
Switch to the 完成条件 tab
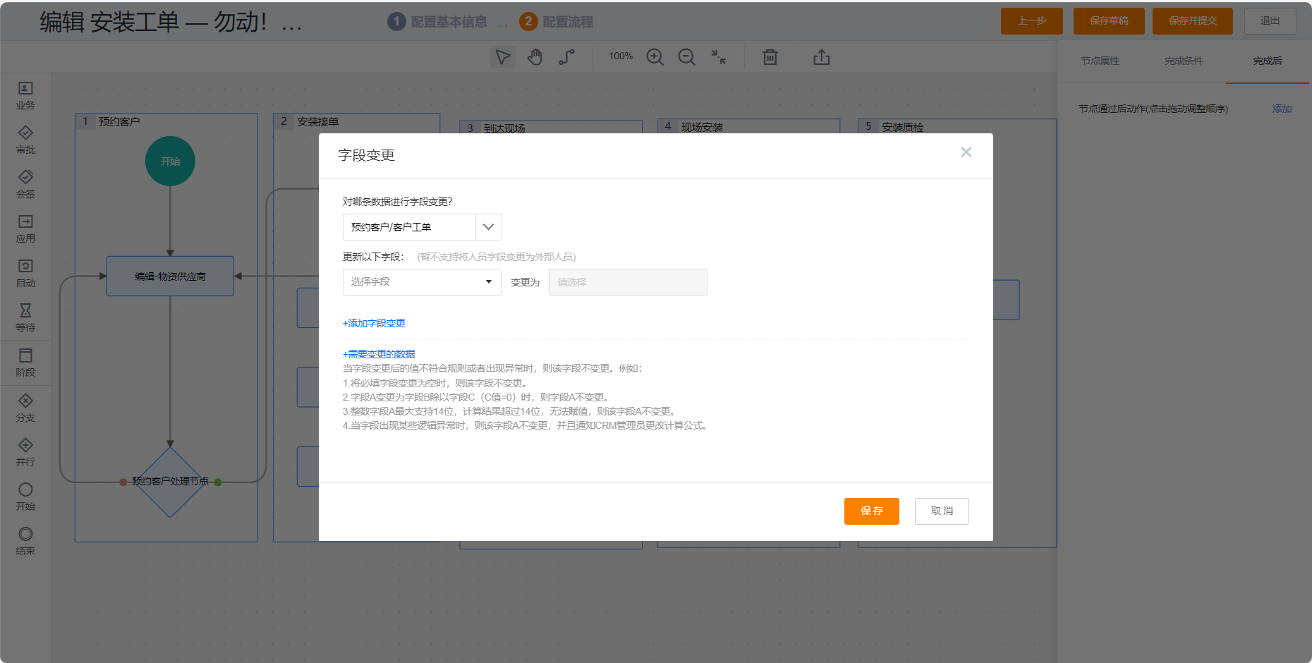[1184, 61]
